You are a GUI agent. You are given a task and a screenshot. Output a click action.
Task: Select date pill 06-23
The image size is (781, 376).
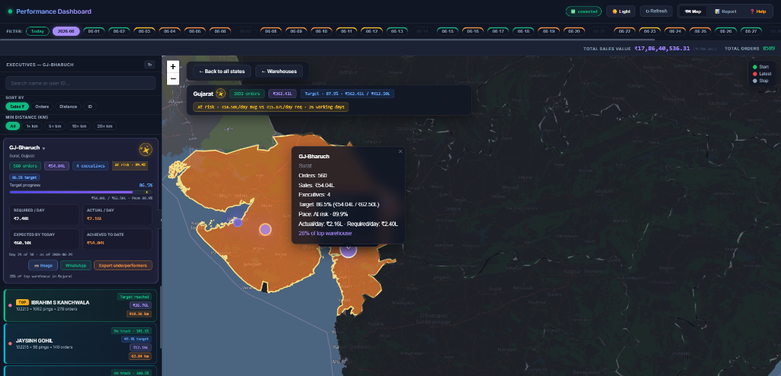click(x=650, y=31)
